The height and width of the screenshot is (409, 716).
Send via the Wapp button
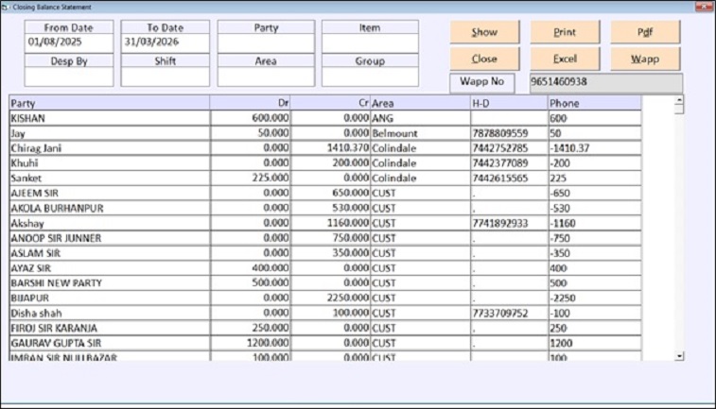point(645,59)
